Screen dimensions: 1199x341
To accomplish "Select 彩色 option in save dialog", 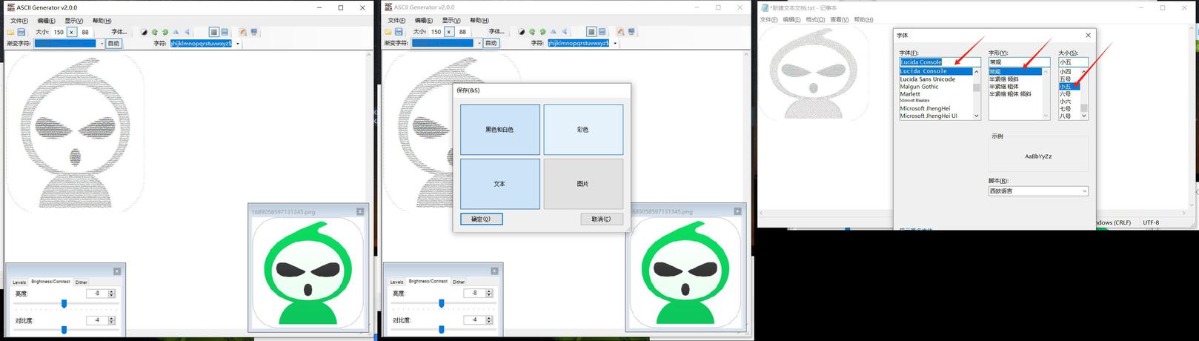I will 583,130.
